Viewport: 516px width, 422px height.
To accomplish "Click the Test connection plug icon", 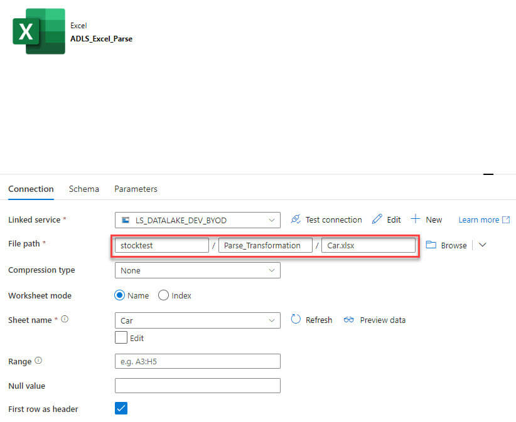I will point(296,219).
